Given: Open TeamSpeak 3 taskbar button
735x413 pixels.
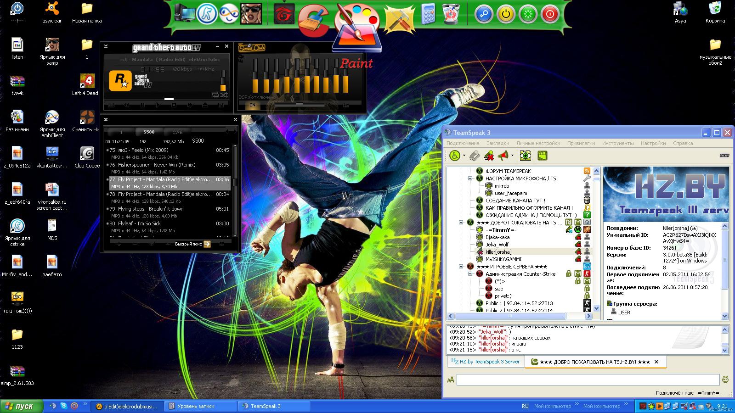Looking at the screenshot, I should [273, 406].
